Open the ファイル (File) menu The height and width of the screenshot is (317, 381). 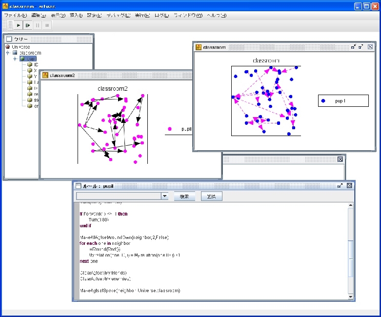click(15, 16)
